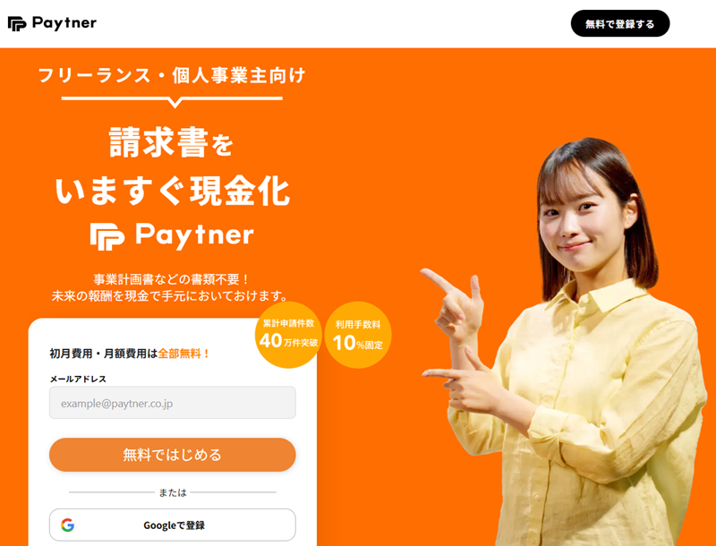Click the フリーランス・個人事業主向け heading
Viewport: 716px width, 546px height.
pyautogui.click(x=172, y=75)
